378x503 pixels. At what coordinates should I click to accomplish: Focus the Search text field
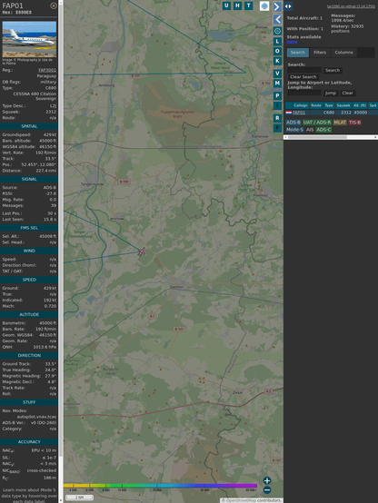(x=304, y=70)
